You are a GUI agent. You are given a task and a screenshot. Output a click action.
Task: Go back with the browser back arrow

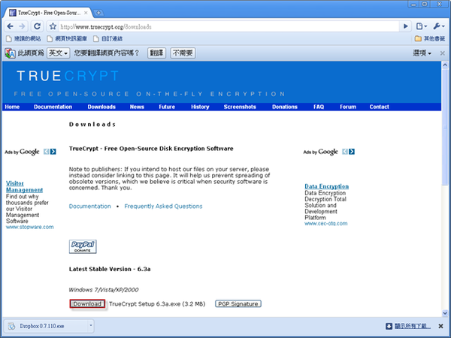pyautogui.click(x=10, y=26)
